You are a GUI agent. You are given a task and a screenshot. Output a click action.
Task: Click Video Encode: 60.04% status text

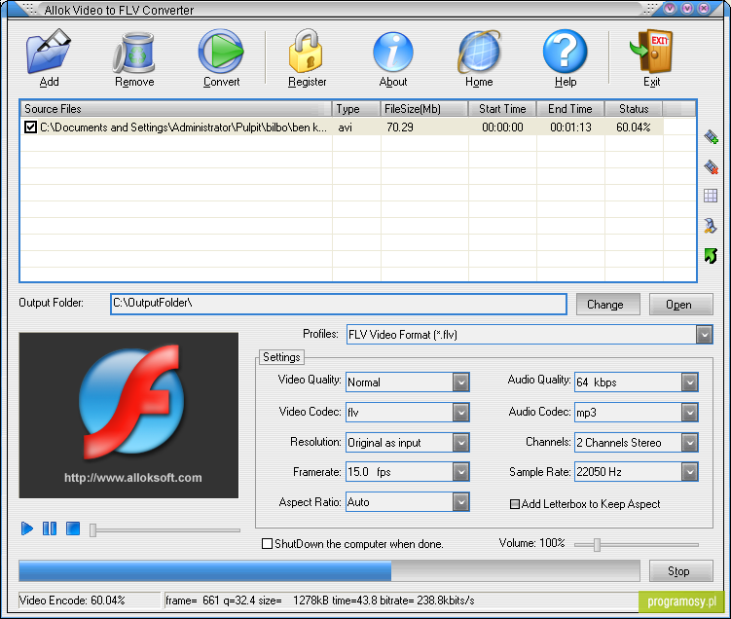tap(72, 601)
